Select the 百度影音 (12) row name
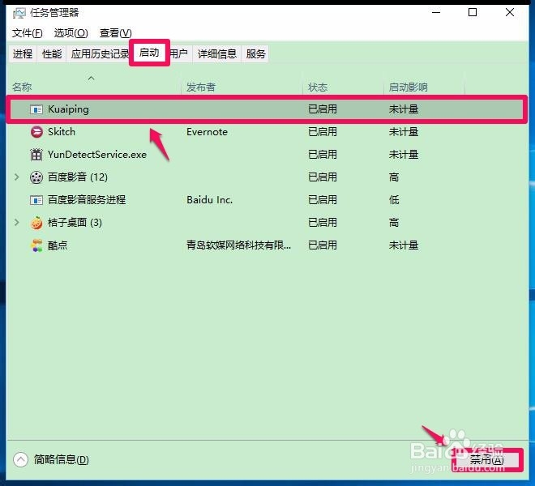This screenshot has height=486, width=535. tap(78, 177)
